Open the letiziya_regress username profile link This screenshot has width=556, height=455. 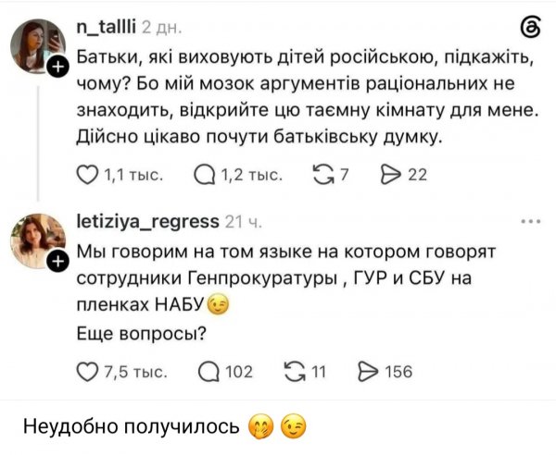(148, 222)
